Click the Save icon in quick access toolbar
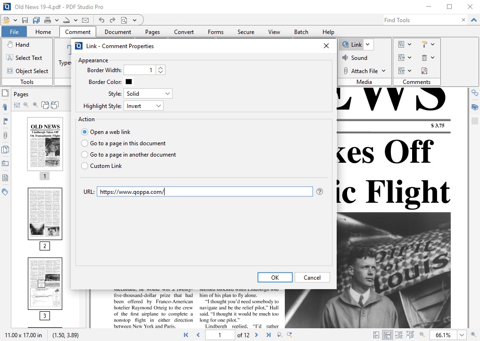The height and width of the screenshot is (341, 480). point(25,20)
